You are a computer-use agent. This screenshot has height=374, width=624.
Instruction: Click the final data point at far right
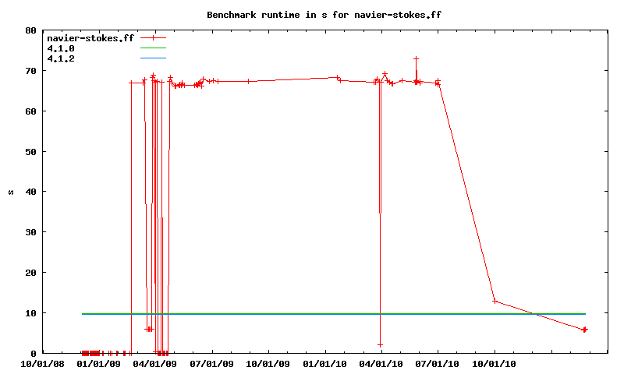[x=584, y=330]
